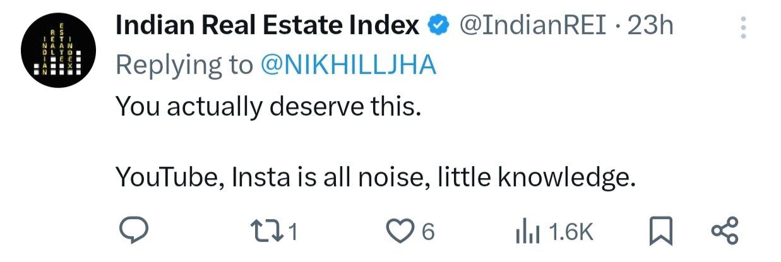Click the blue verified badge
Viewport: 781px width, 262px height.
pos(439,26)
